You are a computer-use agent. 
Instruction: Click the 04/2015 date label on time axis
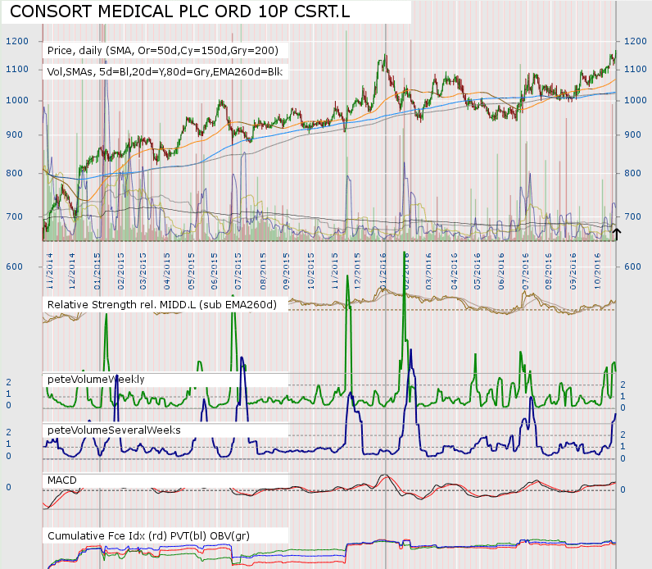[x=167, y=271]
